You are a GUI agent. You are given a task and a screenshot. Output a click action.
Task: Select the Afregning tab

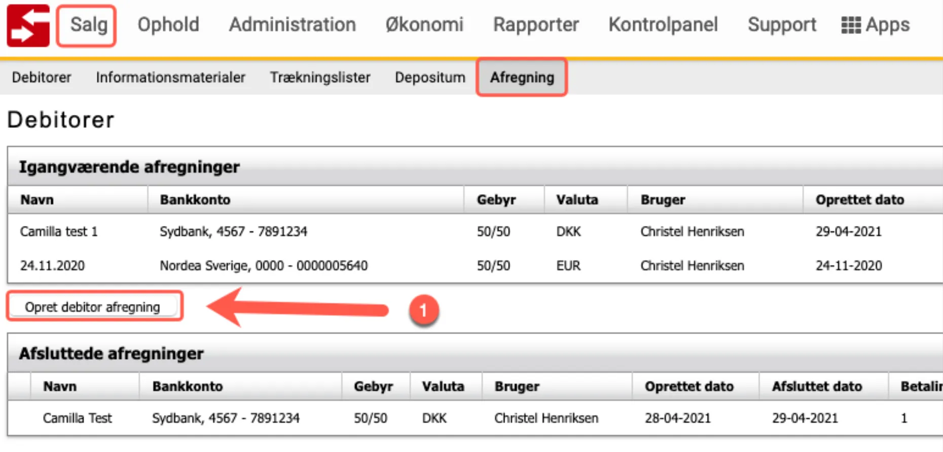522,77
